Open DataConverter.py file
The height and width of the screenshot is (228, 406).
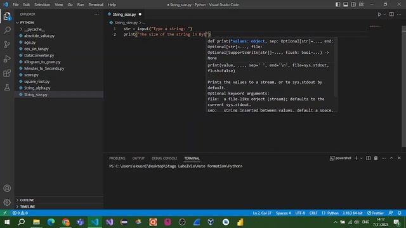coord(39,55)
